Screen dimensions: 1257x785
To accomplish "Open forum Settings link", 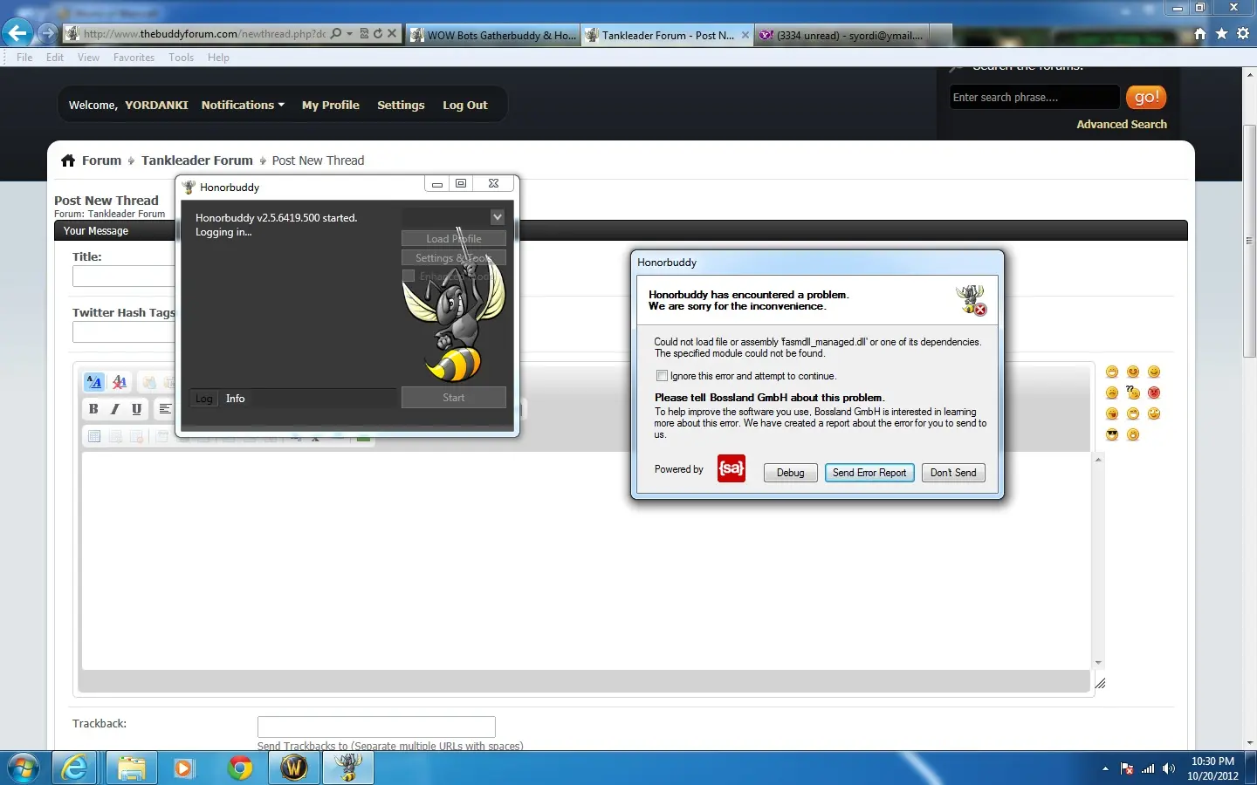I will pyautogui.click(x=401, y=105).
